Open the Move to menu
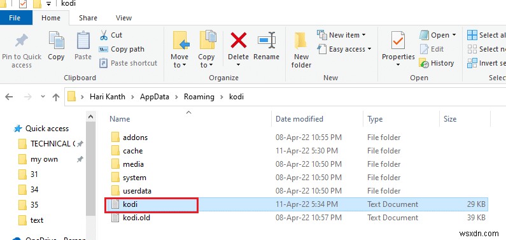The height and width of the screenshot is (240, 506). (179, 50)
